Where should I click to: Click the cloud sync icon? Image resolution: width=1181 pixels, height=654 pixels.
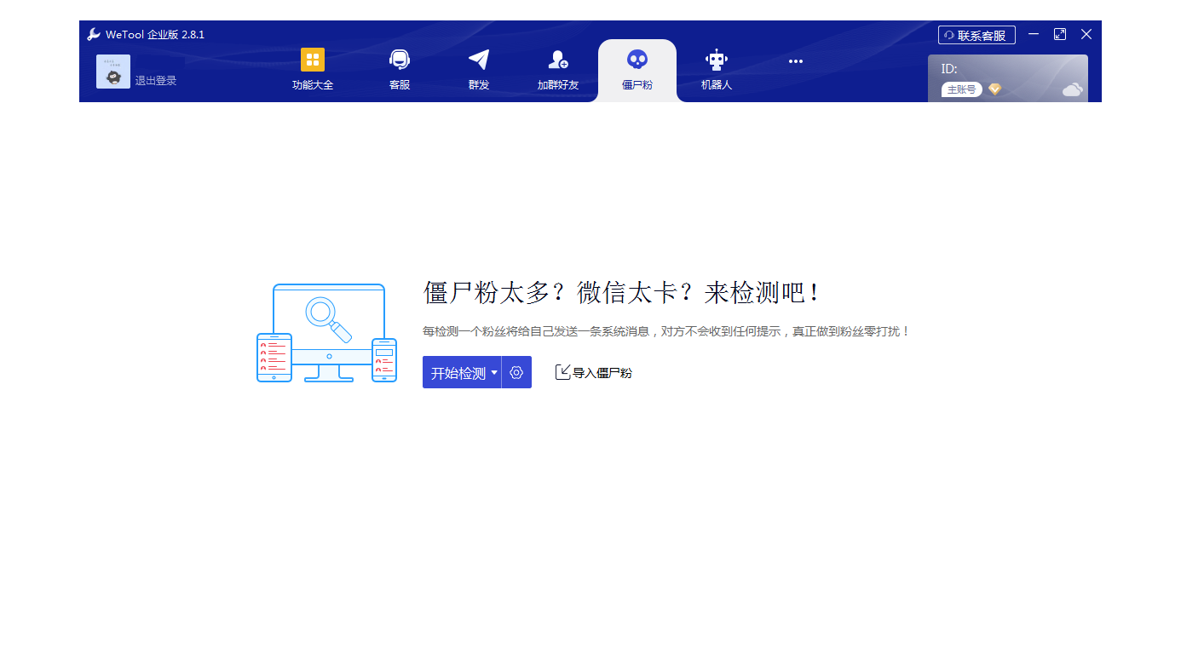(1073, 89)
